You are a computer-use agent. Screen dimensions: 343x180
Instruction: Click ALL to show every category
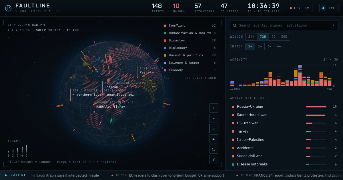[167, 78]
